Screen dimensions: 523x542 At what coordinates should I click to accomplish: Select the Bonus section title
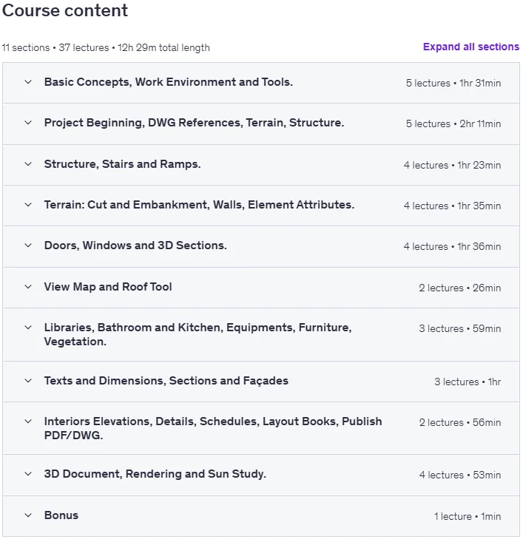coord(61,515)
